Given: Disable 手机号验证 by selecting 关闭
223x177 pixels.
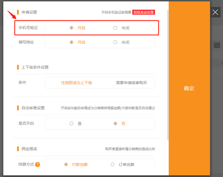Looking at the screenshot, I should 115,28.
